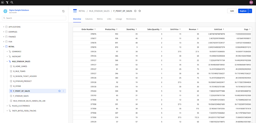Open the Stand Key column menu arrow

tap(136, 29)
